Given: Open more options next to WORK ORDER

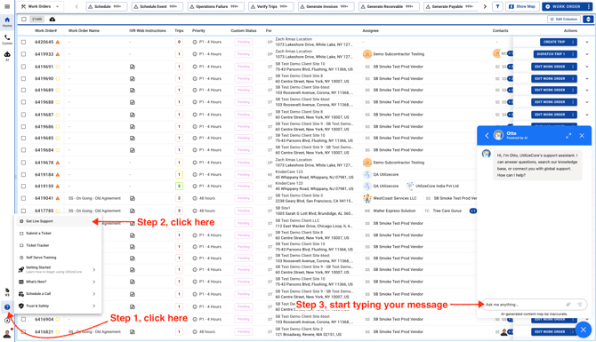Looking at the screenshot, I should pos(589,6).
